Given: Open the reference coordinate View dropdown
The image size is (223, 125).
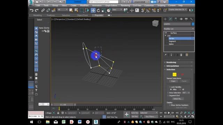Looking at the screenshot, I should [117, 10].
